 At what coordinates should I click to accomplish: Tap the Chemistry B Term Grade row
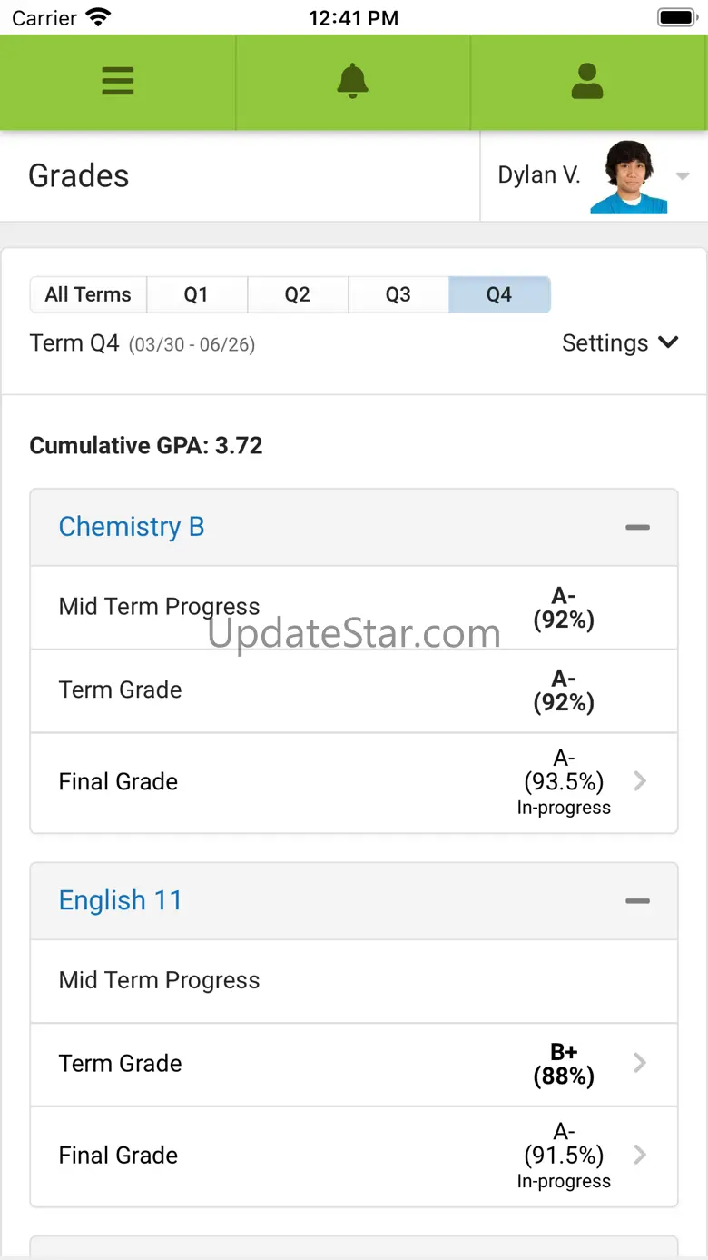click(x=354, y=690)
